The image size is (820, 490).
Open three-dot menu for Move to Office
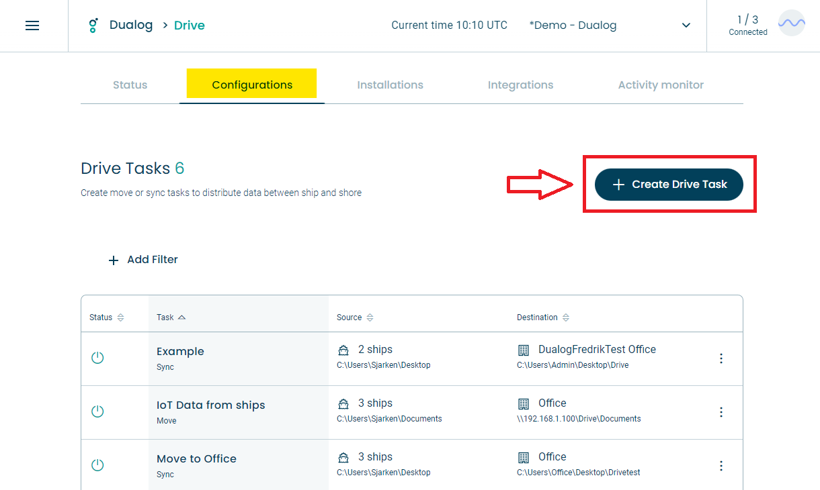721,466
